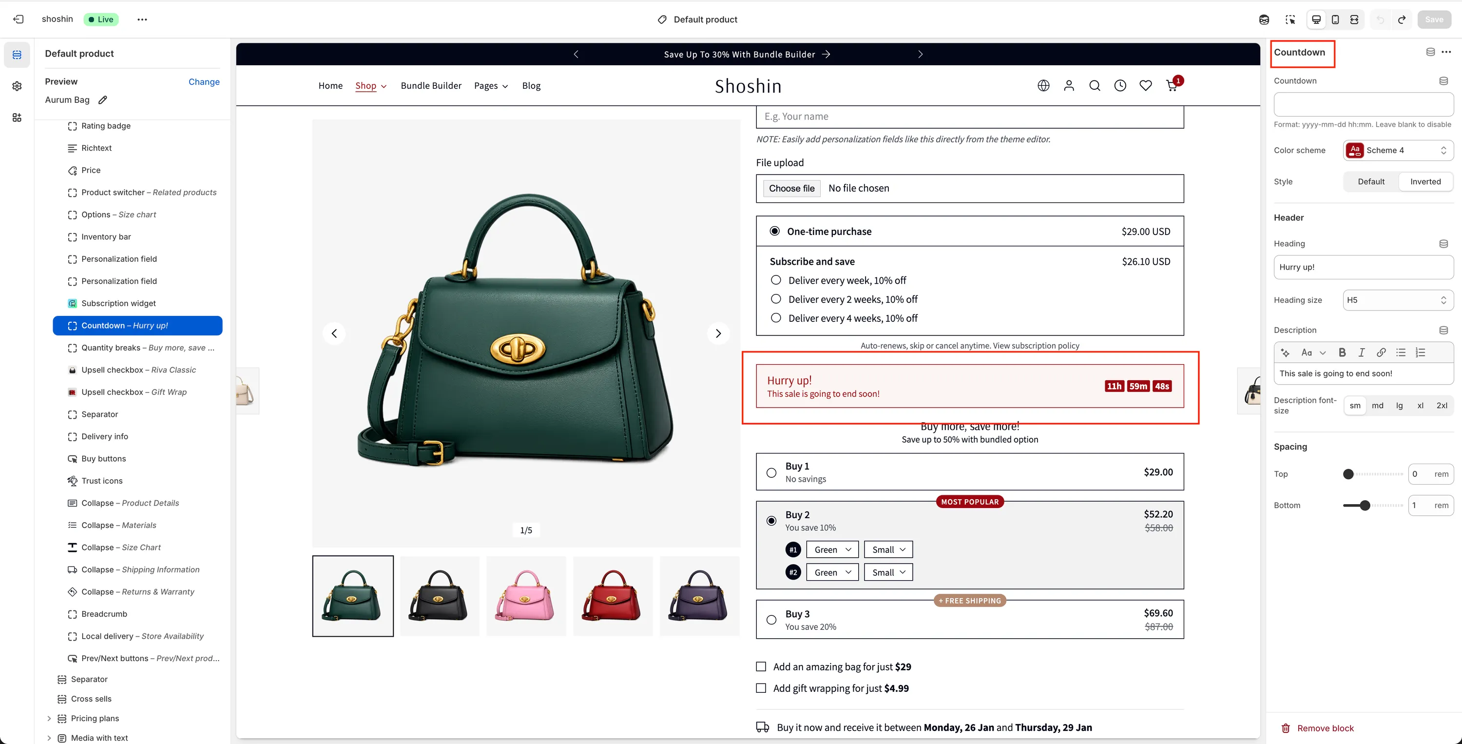
Task: Check the gift wrapping checkbox
Action: (761, 688)
